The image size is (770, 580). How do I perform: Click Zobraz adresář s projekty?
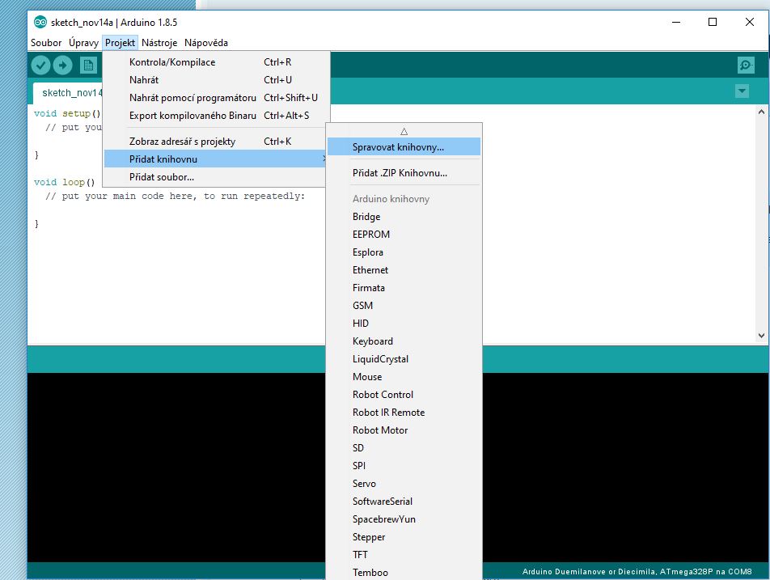pos(182,142)
